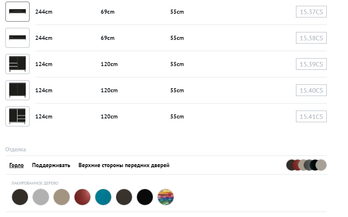
Task: Pick the light gray lacquer swatch
Action: [x=41, y=197]
